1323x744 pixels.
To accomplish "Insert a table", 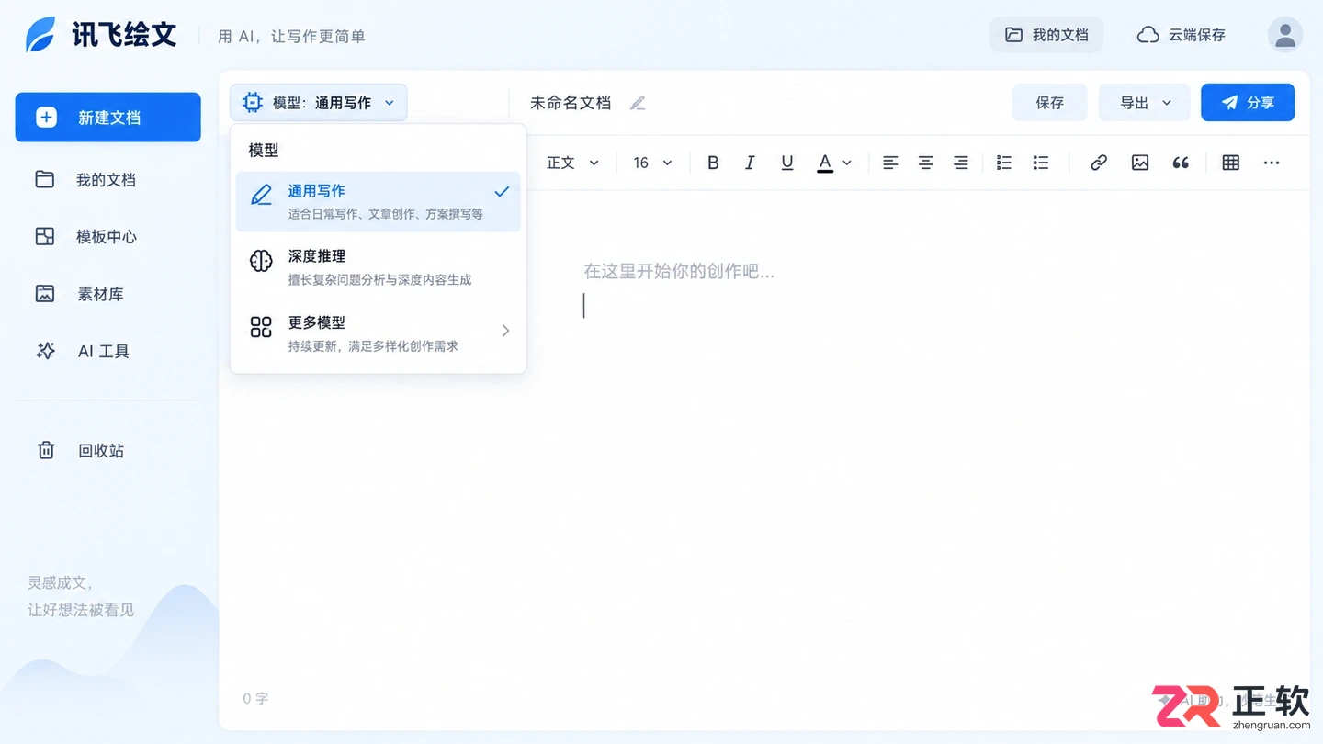I will point(1231,163).
